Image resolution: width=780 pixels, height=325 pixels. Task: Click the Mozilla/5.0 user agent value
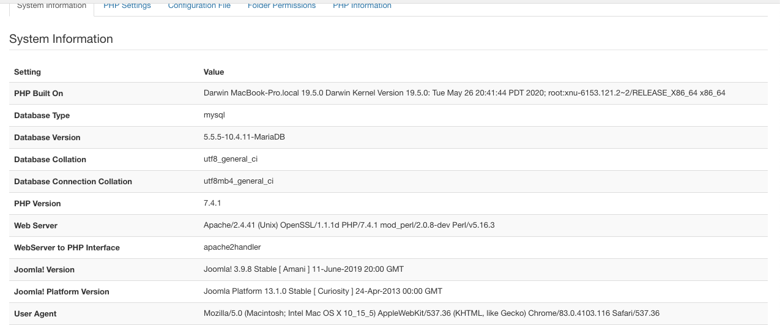[x=431, y=314]
